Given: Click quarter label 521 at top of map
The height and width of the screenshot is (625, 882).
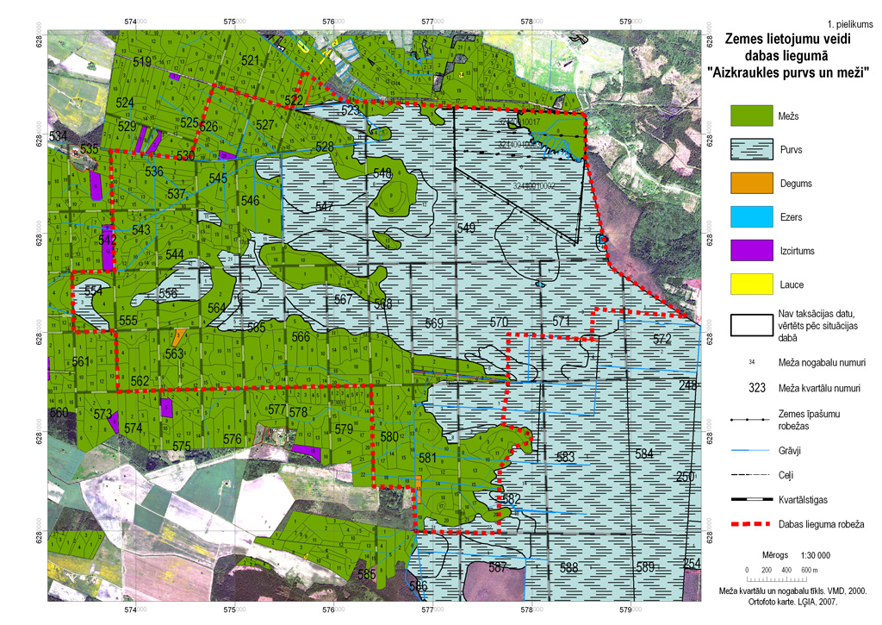Looking at the screenshot, I should tap(251, 60).
